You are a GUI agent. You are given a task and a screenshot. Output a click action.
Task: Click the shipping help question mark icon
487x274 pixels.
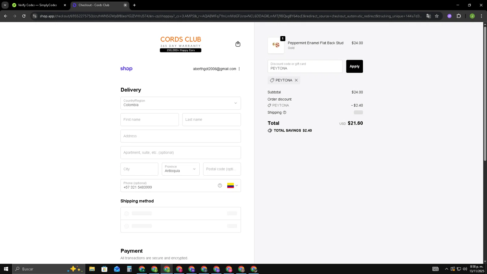[285, 113]
